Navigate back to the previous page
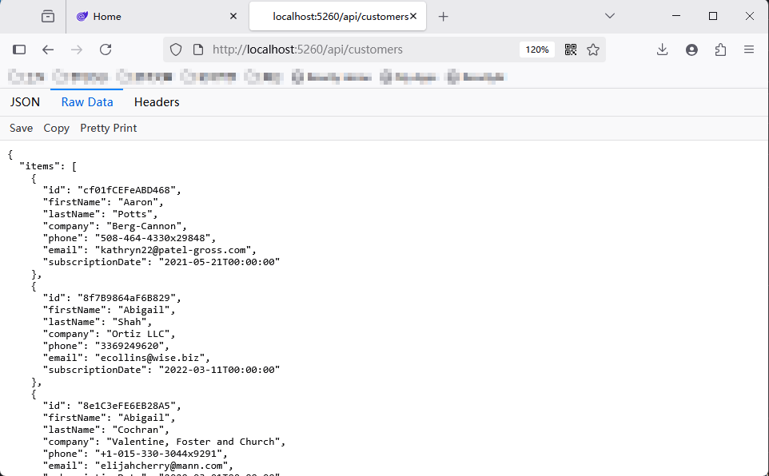The height and width of the screenshot is (476, 769). pos(48,50)
